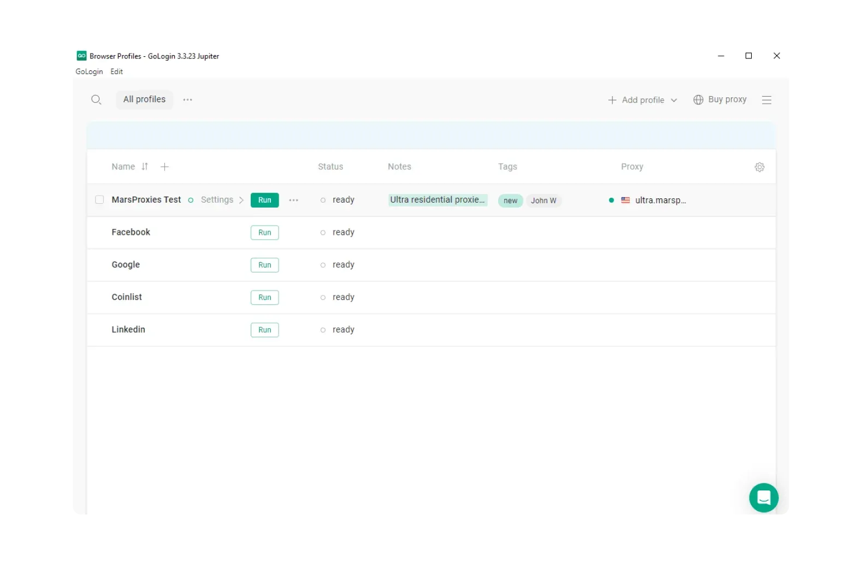Viewport: 862px width, 562px height.
Task: Click the Notes column header
Action: (399, 167)
